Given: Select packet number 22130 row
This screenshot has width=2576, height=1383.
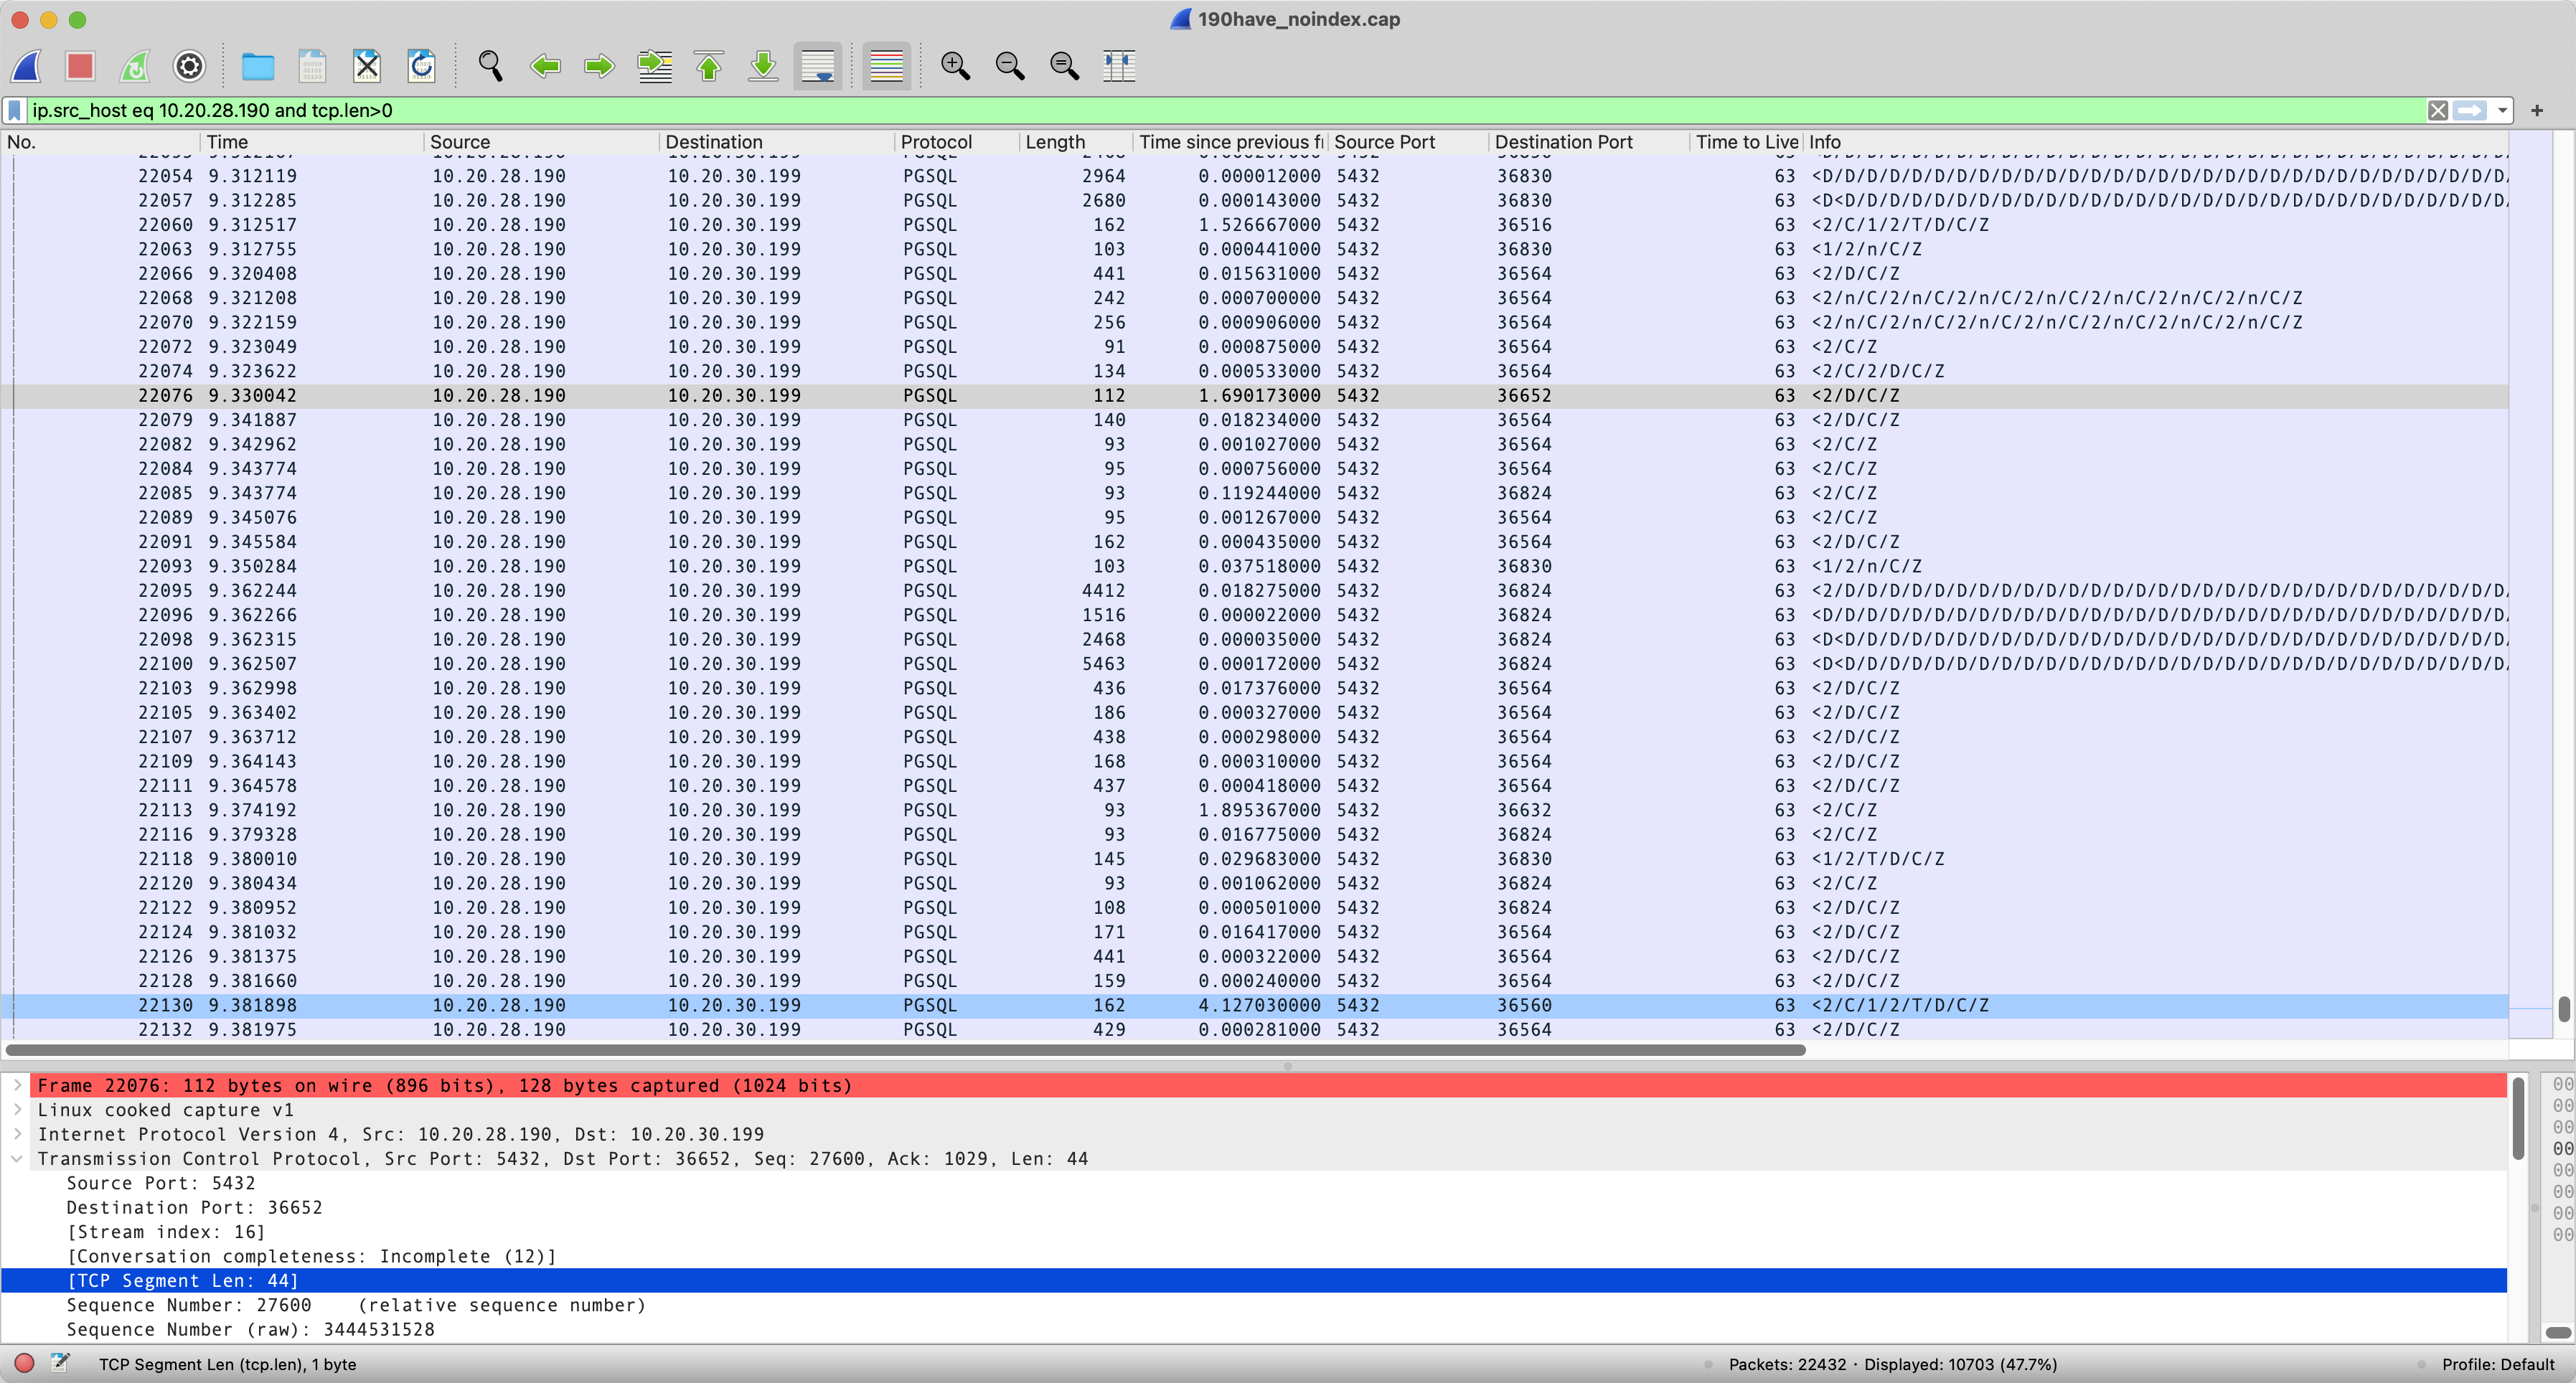Looking at the screenshot, I should (1000, 1005).
